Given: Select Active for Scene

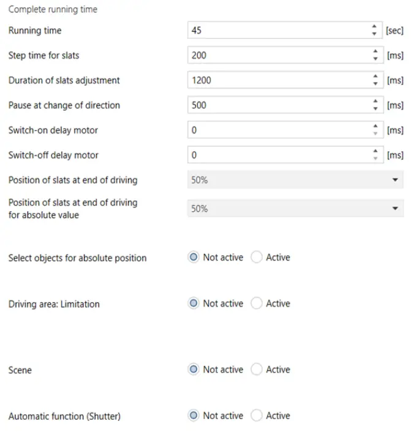Looking at the screenshot, I should click(x=257, y=370).
